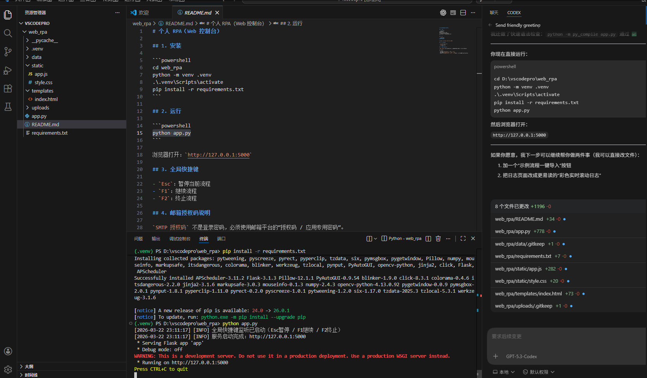Add attachment with plus icon in Codex input
647x378 pixels.
(496, 356)
